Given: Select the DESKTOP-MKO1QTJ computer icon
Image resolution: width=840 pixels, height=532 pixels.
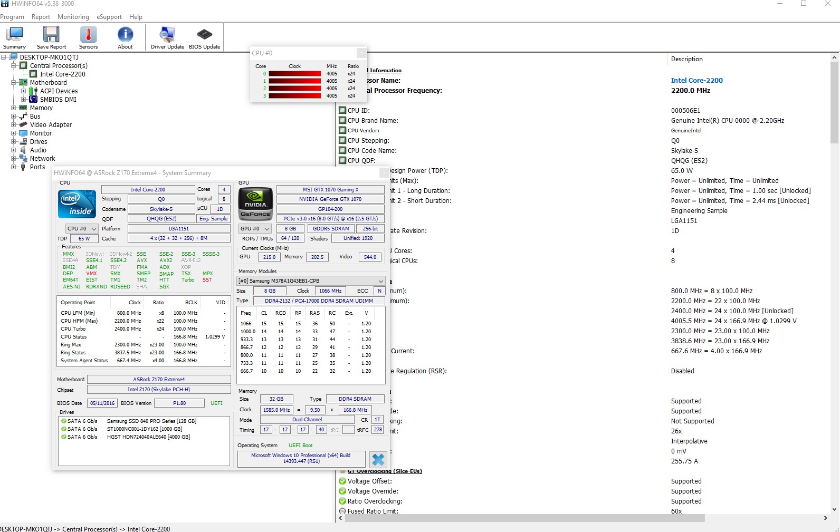Looking at the screenshot, I should coord(14,57).
